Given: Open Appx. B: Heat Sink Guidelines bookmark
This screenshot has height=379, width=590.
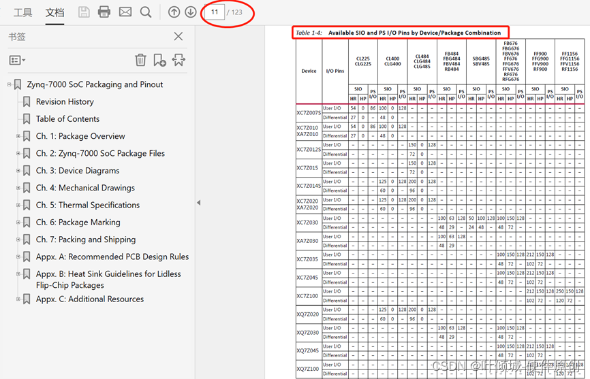Looking at the screenshot, I should pos(108,280).
